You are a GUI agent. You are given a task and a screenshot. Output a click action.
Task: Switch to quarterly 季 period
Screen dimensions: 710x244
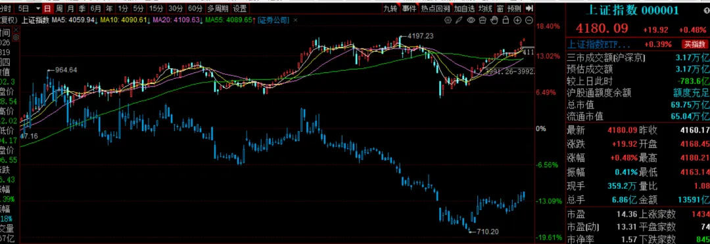[x=82, y=9]
